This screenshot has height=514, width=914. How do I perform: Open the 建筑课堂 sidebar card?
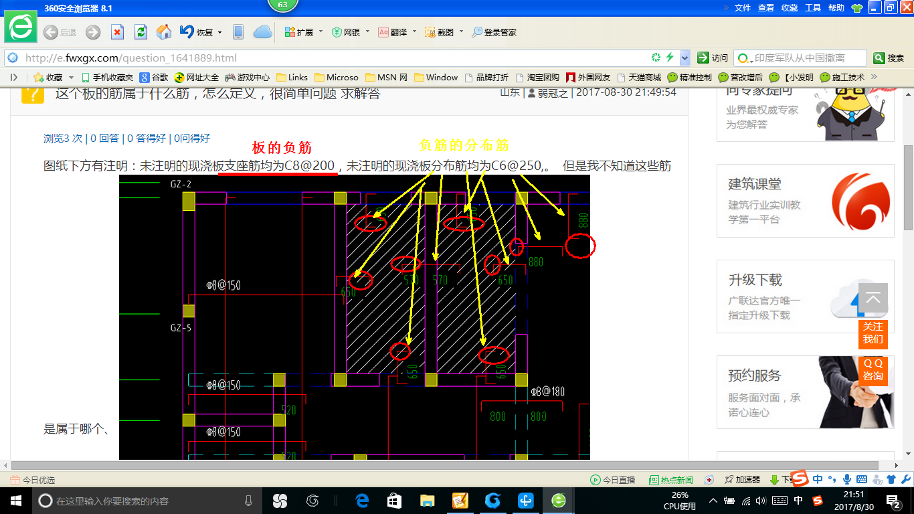806,201
